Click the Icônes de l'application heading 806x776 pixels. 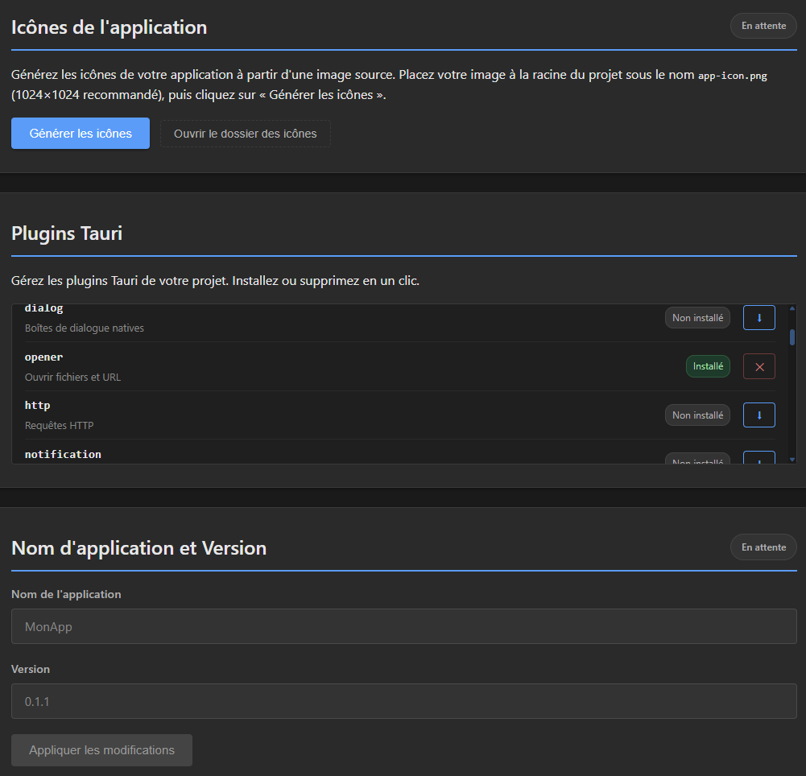(109, 27)
